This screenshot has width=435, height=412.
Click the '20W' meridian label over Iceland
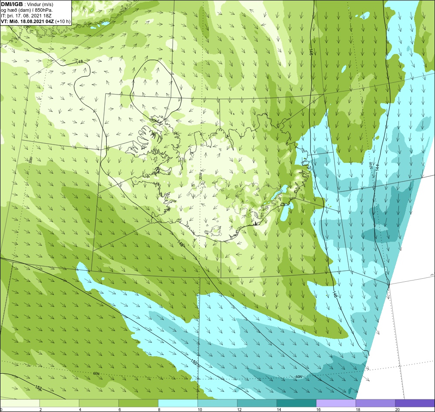200,176
